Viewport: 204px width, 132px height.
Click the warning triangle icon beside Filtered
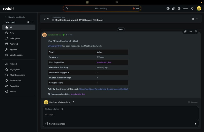click(x=7, y=64)
